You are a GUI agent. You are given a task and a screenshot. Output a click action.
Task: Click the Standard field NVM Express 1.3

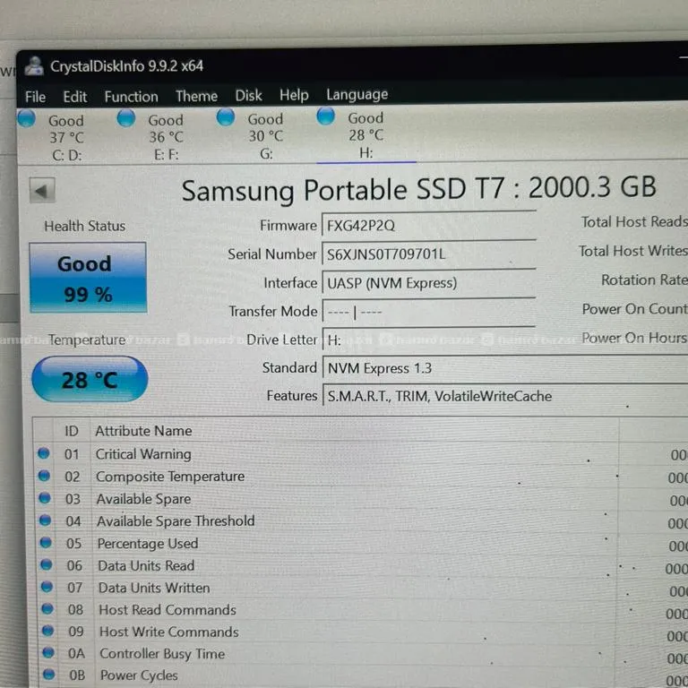[x=505, y=367]
